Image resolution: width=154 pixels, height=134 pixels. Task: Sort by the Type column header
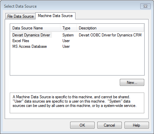[68, 28]
